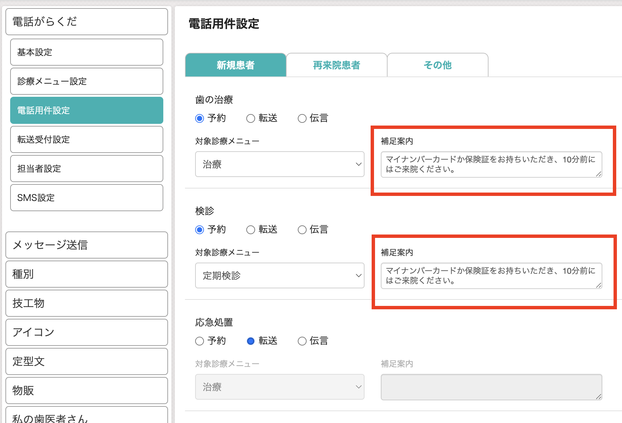Click the 補足案内 text field for 検診
This screenshot has height=423, width=622.
[491, 276]
